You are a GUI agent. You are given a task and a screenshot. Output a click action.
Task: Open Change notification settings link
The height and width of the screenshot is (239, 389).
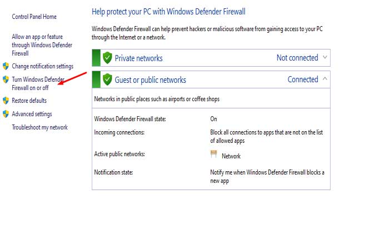point(42,66)
